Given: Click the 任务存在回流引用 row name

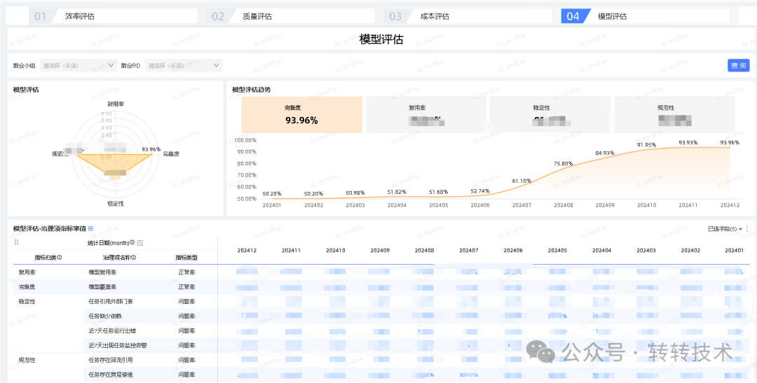Looking at the screenshot, I should click(x=111, y=360).
